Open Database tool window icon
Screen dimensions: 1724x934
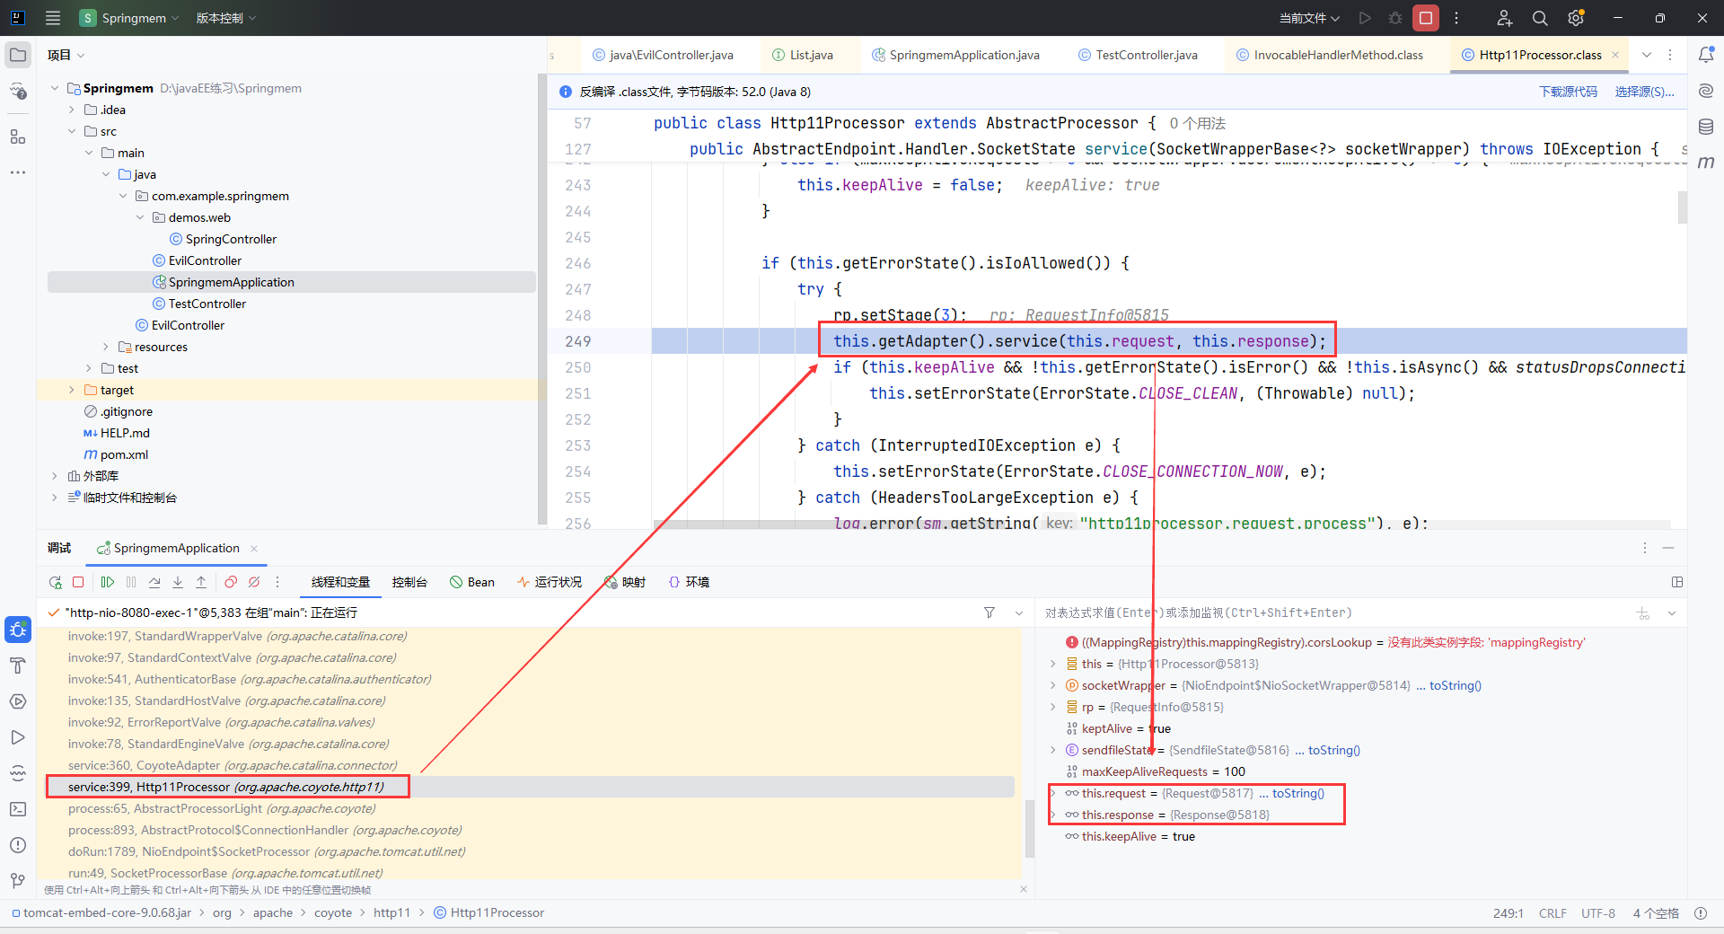[1706, 127]
